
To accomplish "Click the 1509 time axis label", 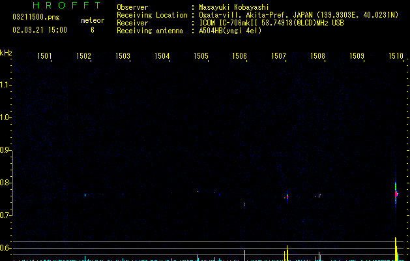I will coord(357,56).
